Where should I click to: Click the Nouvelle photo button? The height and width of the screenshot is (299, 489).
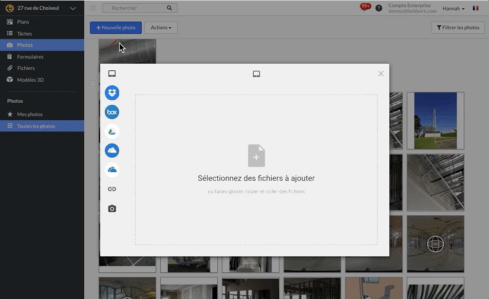[x=116, y=27]
